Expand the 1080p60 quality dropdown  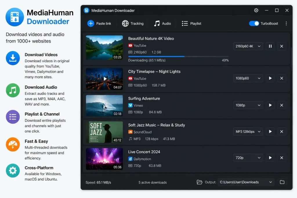pyautogui.click(x=248, y=78)
